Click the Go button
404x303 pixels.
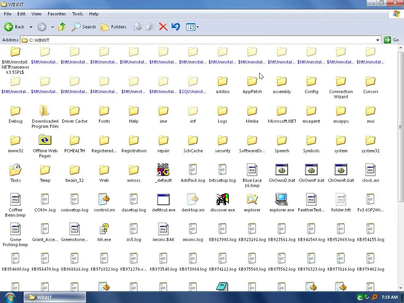pyautogui.click(x=391, y=40)
